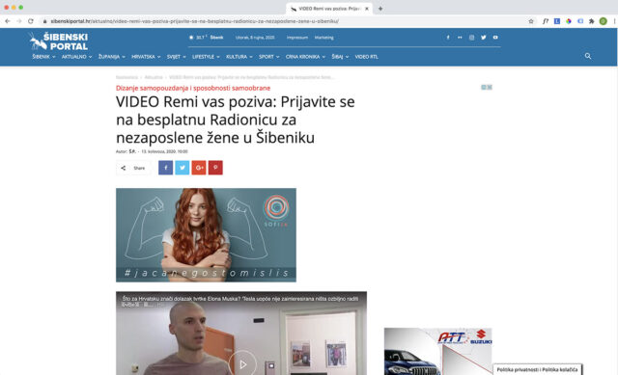Click the article date 13. kolovoza 2020

click(164, 151)
